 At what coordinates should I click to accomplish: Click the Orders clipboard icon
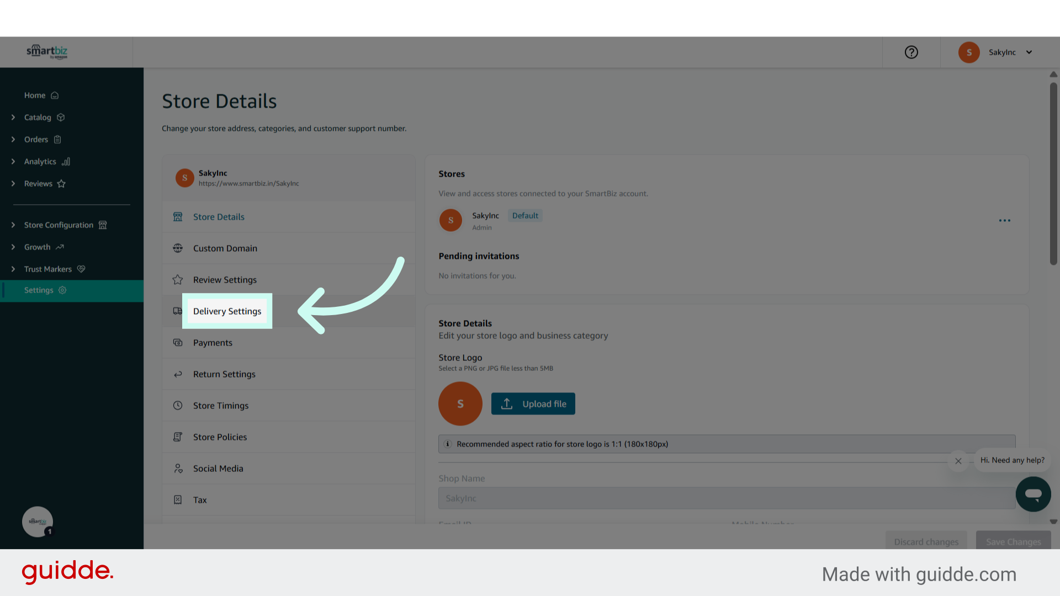(x=57, y=139)
